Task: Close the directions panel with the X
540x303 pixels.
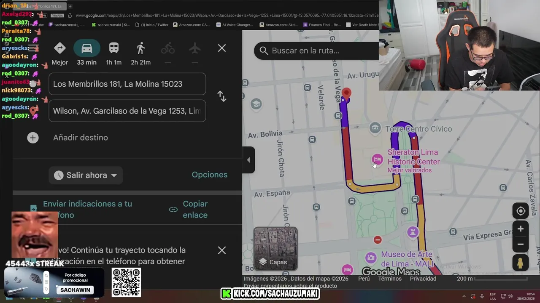Action: [x=222, y=48]
